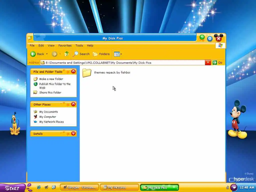The height and width of the screenshot is (192, 256).
Task: Click the Windows flag logo in the menu bar
Action: point(220,45)
